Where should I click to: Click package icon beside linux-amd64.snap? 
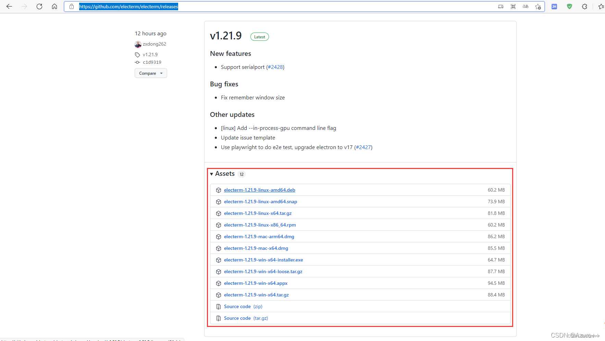[219, 202]
